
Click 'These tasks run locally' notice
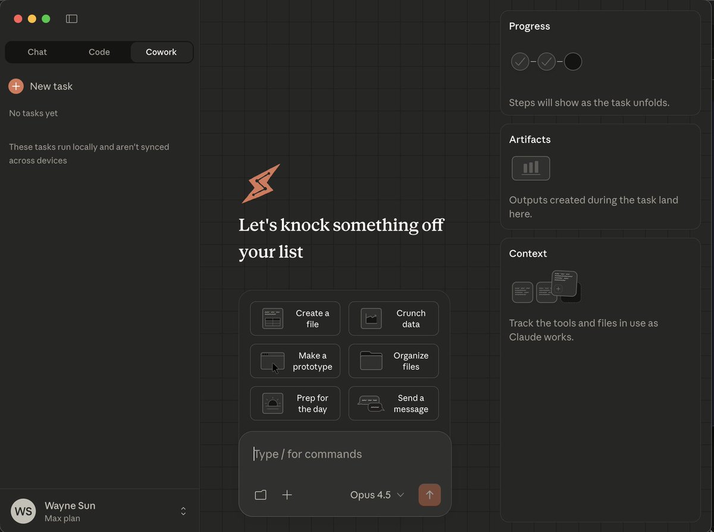pyautogui.click(x=89, y=154)
